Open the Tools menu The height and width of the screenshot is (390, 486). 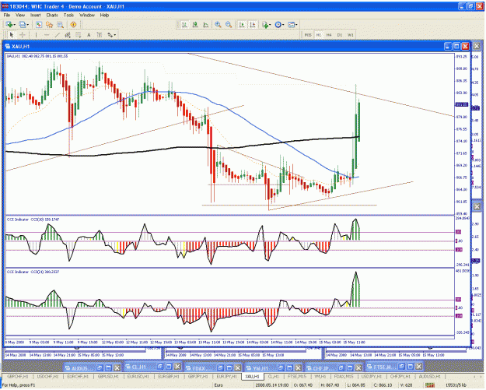tap(68, 15)
